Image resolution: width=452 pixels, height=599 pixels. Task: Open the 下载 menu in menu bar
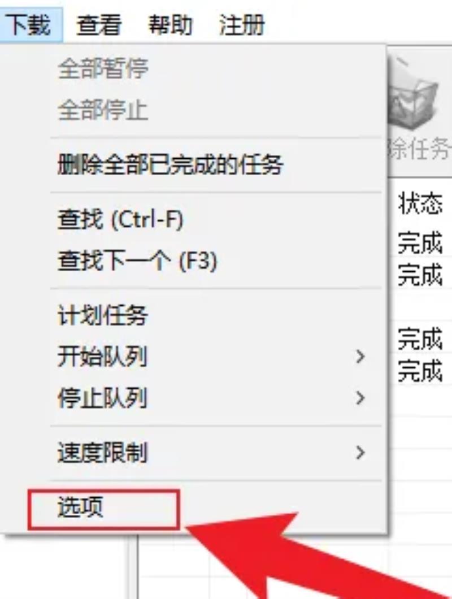pyautogui.click(x=30, y=25)
